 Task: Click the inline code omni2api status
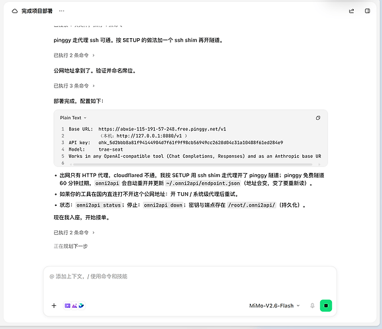[x=98, y=205]
